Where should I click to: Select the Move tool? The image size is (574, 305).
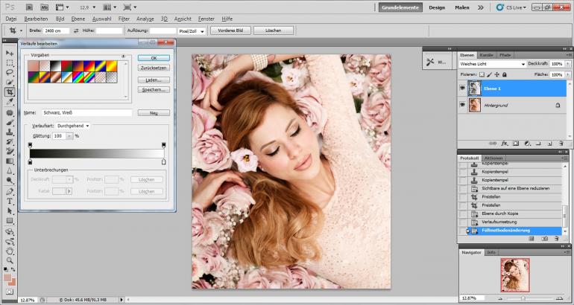pyautogui.click(x=10, y=54)
